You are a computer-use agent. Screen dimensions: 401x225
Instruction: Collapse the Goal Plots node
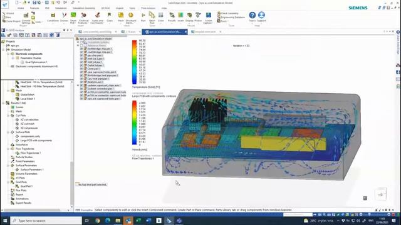point(8,182)
